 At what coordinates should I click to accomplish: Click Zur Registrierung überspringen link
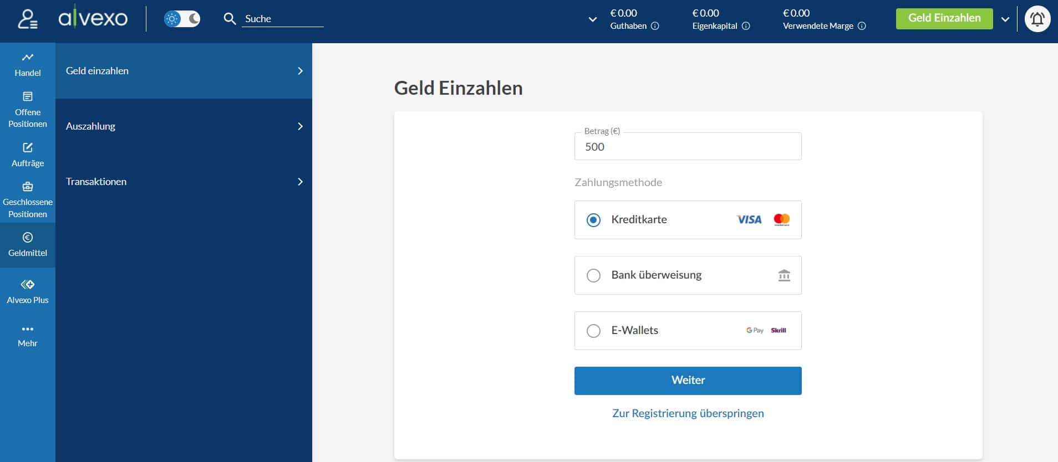click(x=688, y=413)
